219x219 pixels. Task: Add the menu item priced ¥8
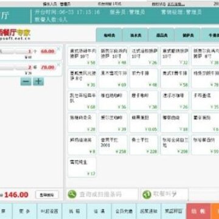coord(82,145)
